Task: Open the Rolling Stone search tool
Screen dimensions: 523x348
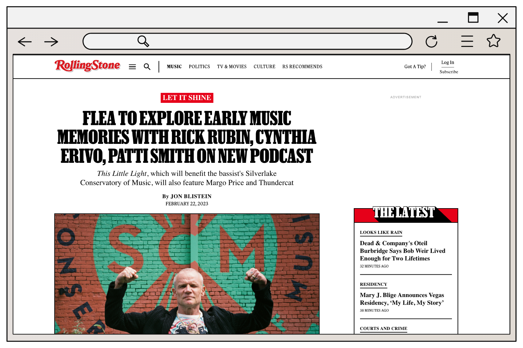Action: [x=147, y=66]
